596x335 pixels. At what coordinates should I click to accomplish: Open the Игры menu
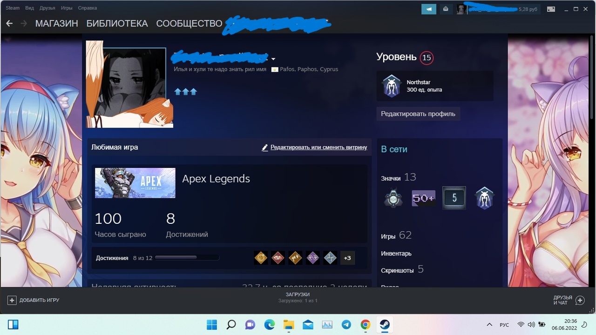[67, 8]
